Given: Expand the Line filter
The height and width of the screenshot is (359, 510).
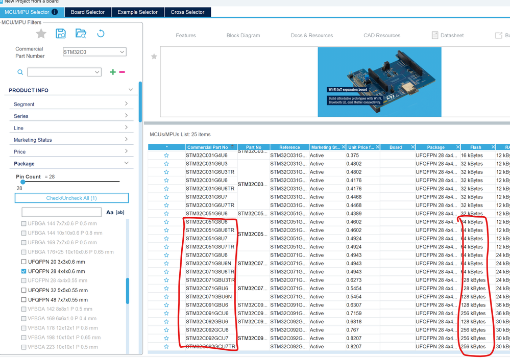Looking at the screenshot, I should [126, 127].
